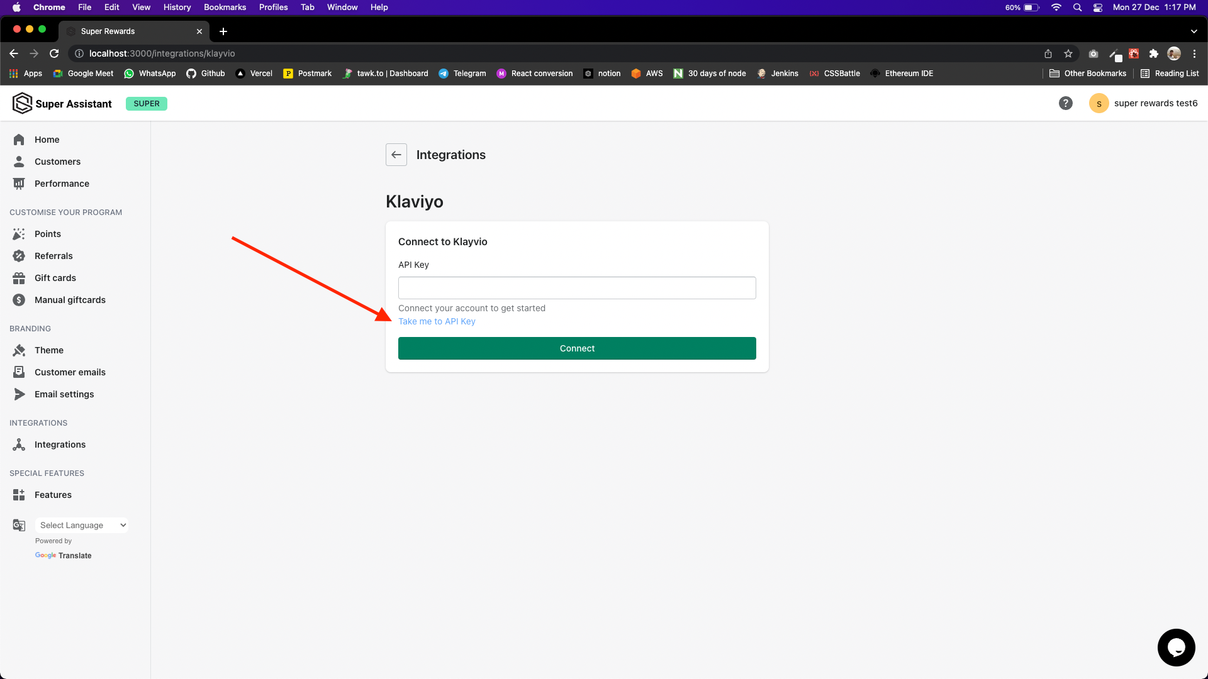Focus the API Key input field

coord(577,288)
